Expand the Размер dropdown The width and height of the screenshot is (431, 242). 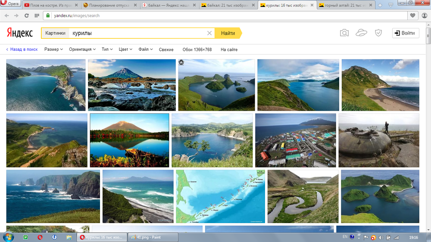(x=53, y=50)
